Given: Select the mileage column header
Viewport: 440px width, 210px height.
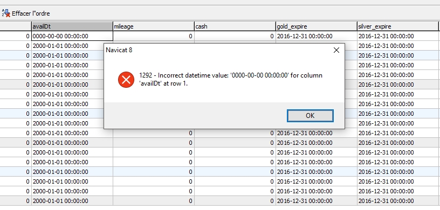Looking at the screenshot, I should click(x=154, y=26).
